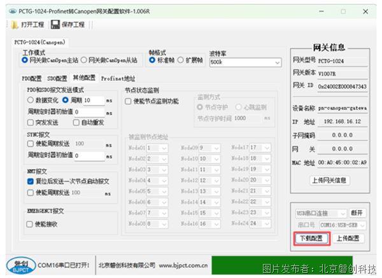Select PCTG-1024(Canopen) tab
382x278 pixels.
tap(39, 42)
